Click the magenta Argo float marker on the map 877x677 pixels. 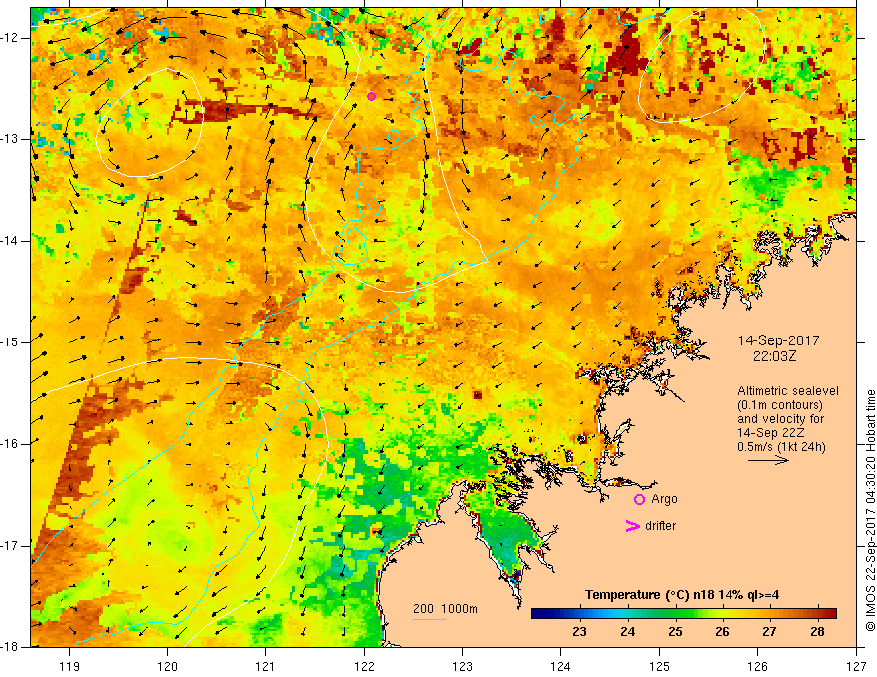tap(371, 96)
